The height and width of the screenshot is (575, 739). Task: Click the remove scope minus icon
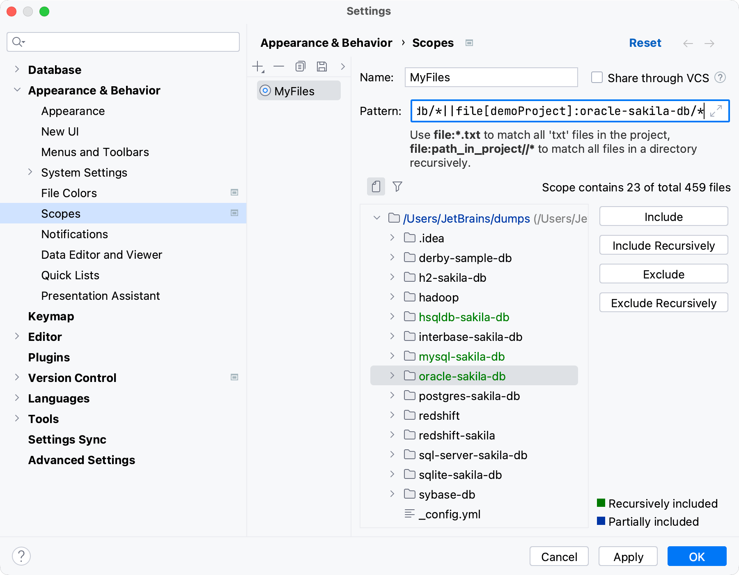[279, 66]
